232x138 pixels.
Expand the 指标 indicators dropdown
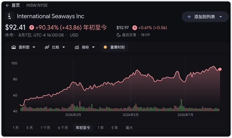click(x=94, y=47)
